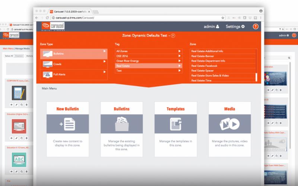Edit Education k-12 Icons item, left window

click(16, 171)
